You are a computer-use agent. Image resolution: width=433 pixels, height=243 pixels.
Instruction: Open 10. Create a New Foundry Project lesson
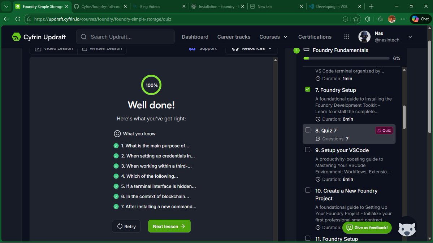click(x=346, y=194)
